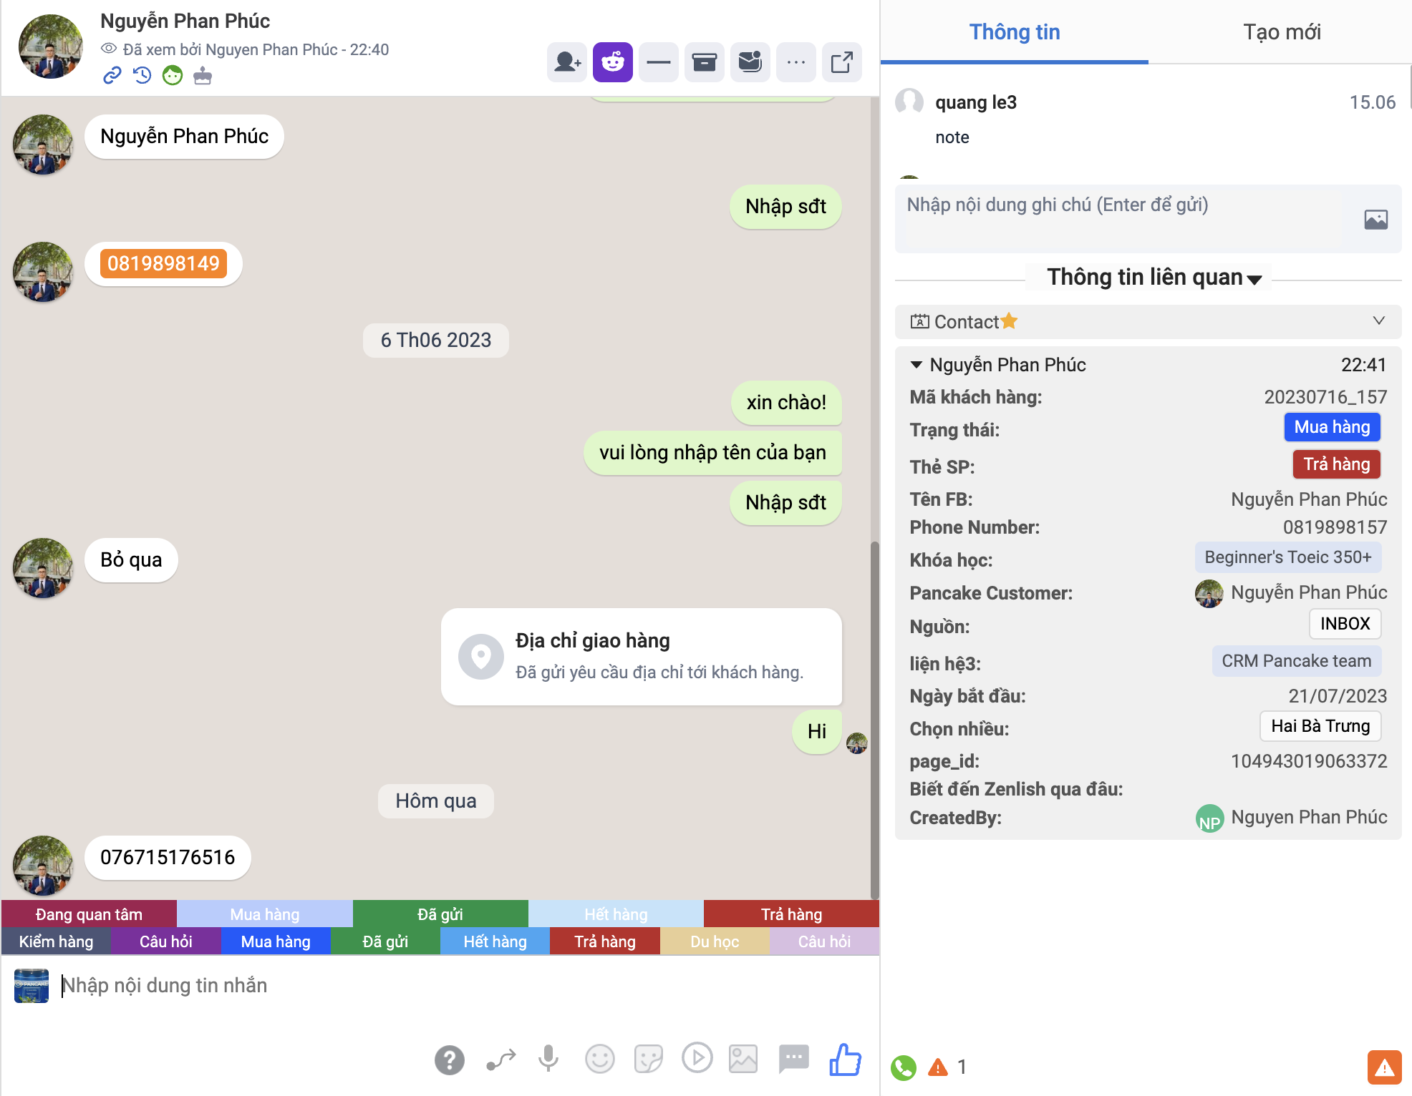Click the microphone voice message icon

[548, 1058]
